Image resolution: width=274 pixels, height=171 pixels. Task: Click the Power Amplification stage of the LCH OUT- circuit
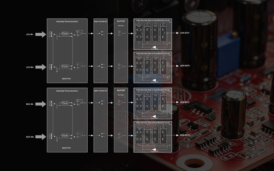163,32
